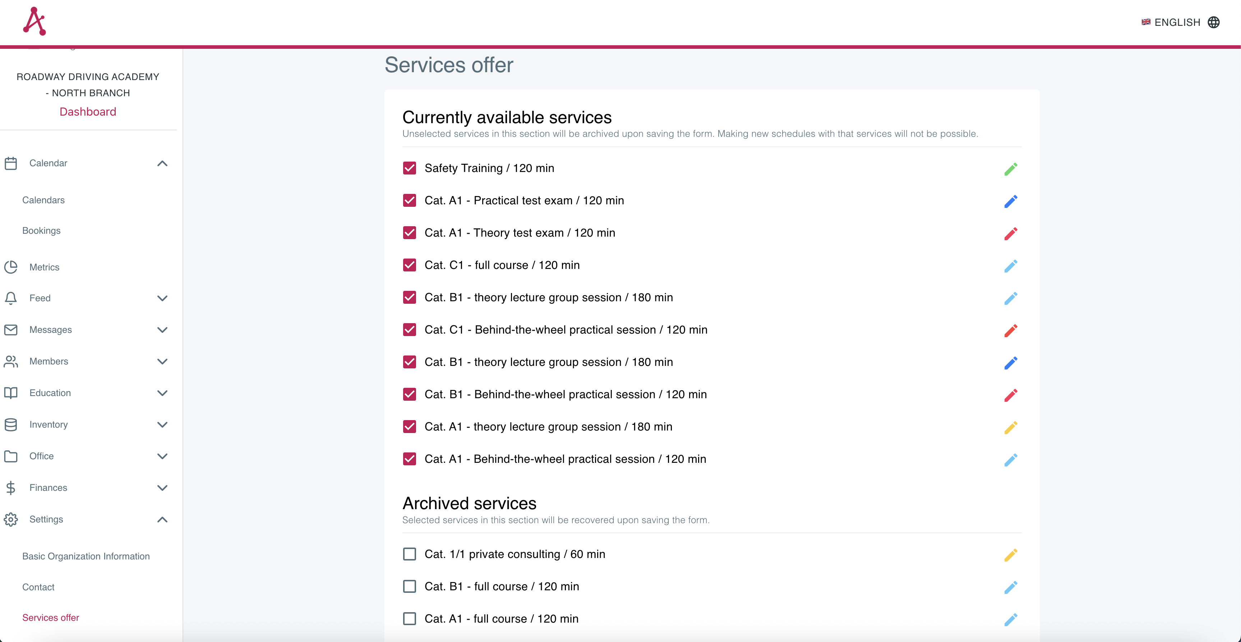Collapse the Calendar sidebar section

pos(162,163)
